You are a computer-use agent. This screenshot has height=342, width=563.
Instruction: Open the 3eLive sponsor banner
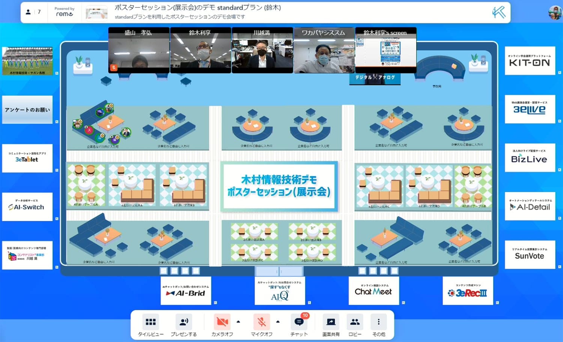[530, 109]
